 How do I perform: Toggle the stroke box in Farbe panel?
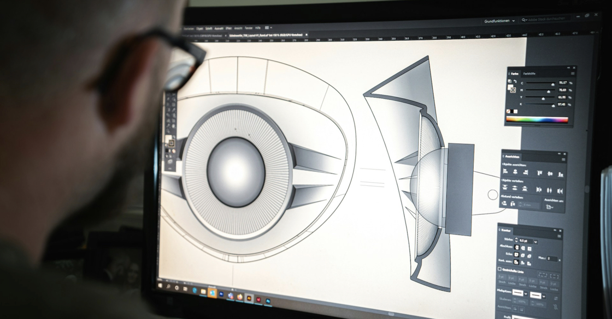coord(513,90)
